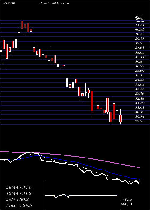Click the peak red candle near 42.12

[x=22, y=25]
